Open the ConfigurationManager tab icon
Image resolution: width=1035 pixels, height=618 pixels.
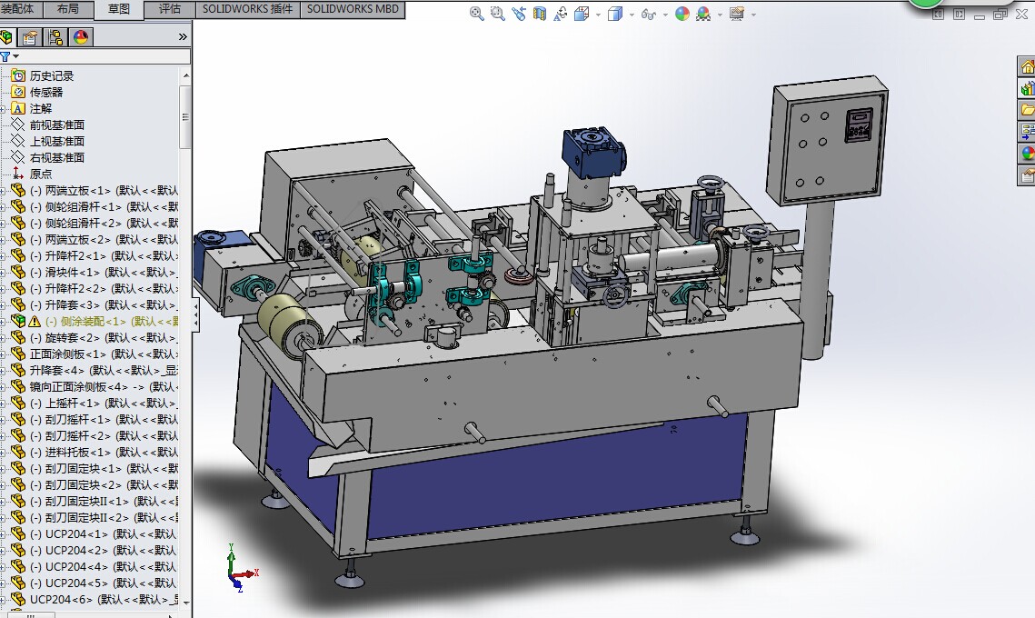[55, 37]
